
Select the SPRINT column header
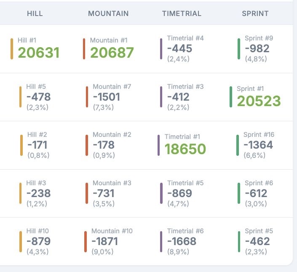click(255, 13)
